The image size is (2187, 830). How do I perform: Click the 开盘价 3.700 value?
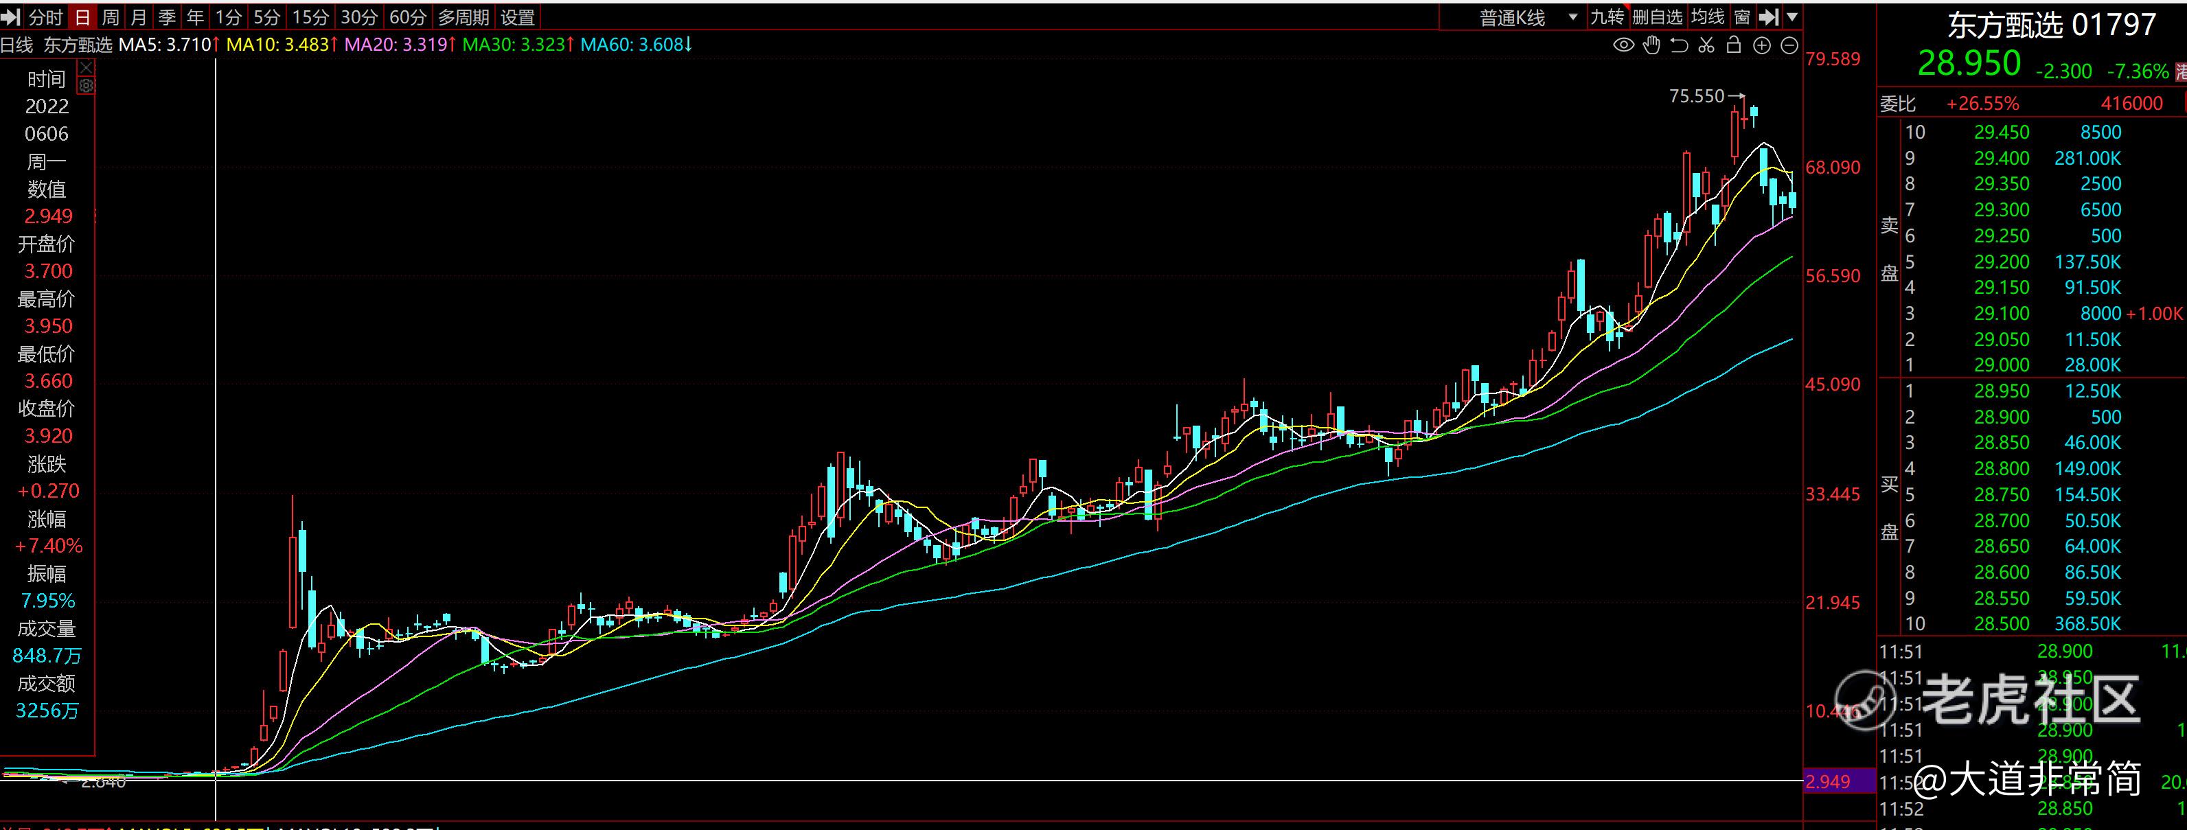click(x=48, y=272)
